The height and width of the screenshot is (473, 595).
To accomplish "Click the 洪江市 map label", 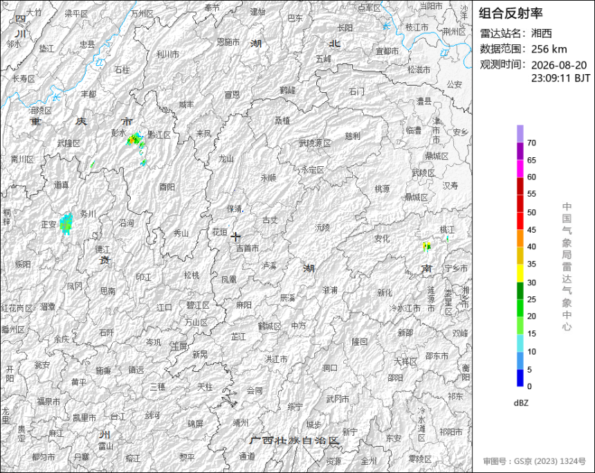I will 276,359.
